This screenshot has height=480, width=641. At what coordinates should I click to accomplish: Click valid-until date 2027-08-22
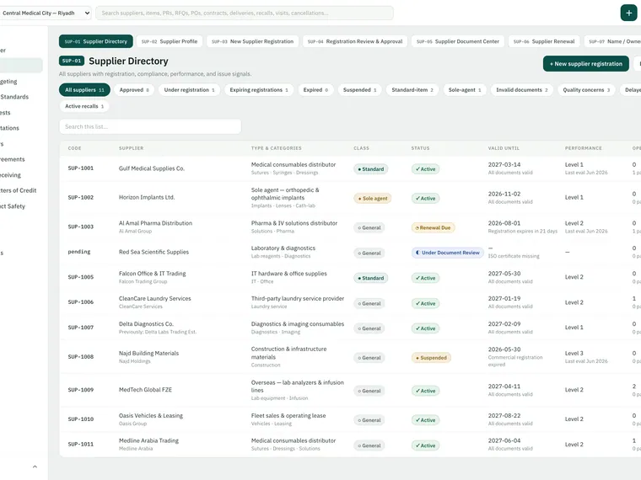[504, 416]
